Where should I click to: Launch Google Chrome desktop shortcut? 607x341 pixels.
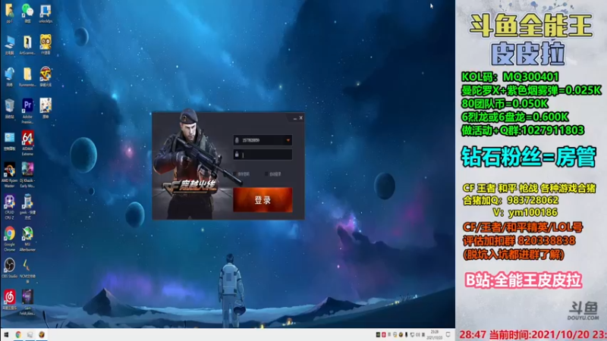tap(9, 239)
